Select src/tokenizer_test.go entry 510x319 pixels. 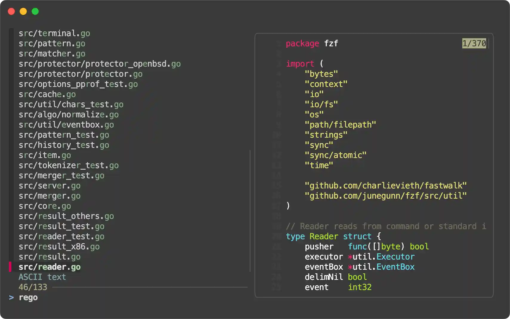pos(69,165)
